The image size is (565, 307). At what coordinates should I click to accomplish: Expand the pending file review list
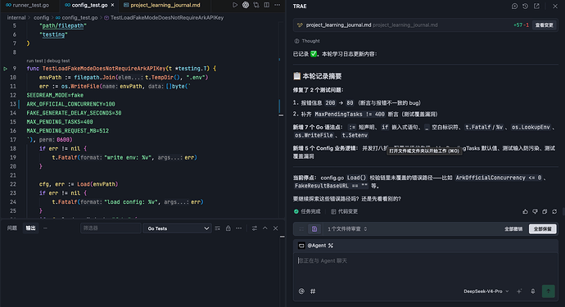(347, 228)
